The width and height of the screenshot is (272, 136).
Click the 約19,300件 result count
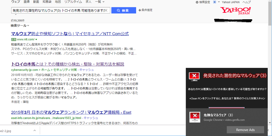[x=18, y=21]
